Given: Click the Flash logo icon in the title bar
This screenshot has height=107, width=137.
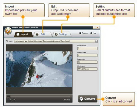Looking at the screenshot, I should [x=8, y=31].
